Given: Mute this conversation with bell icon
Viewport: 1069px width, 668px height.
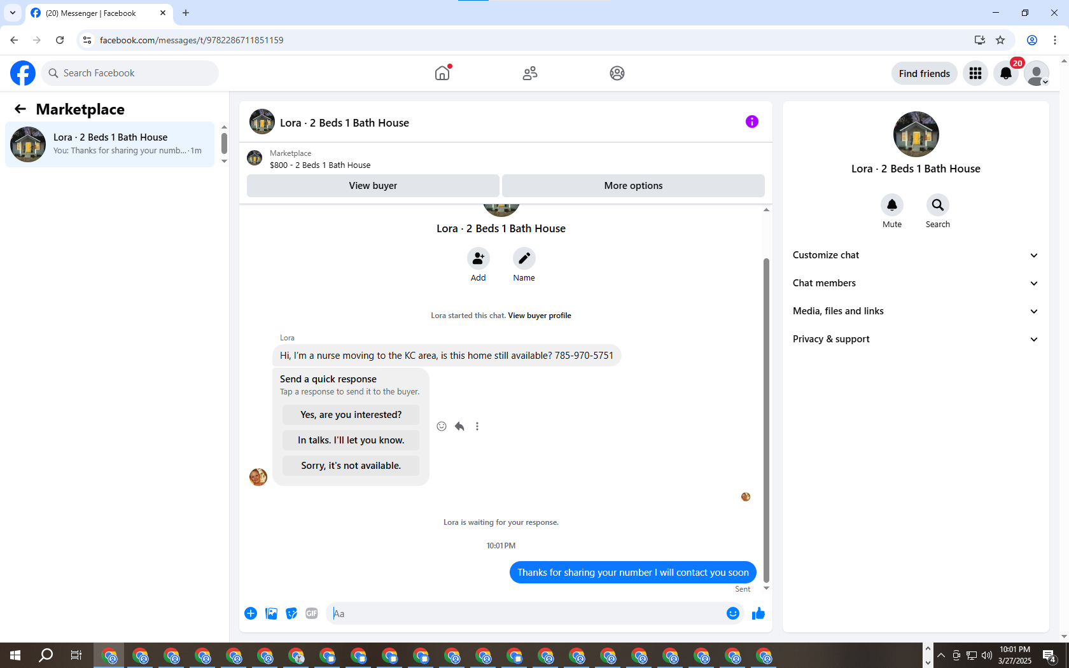Looking at the screenshot, I should click(x=892, y=205).
